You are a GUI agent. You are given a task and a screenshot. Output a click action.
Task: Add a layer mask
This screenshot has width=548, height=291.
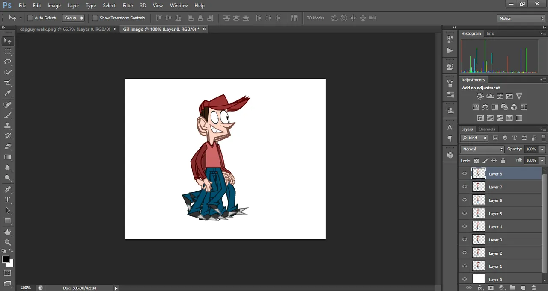coord(491,288)
